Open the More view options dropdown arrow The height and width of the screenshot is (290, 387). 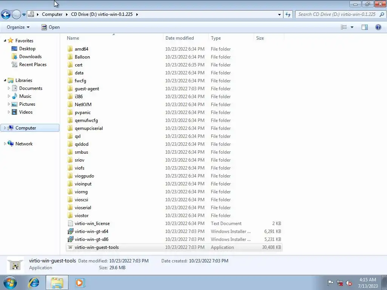(352, 27)
